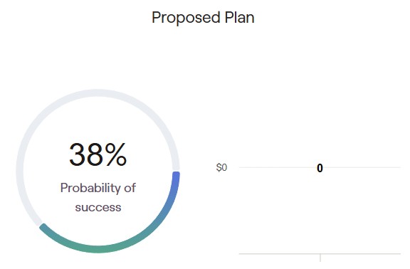Click empty chart area above the $0 line

pyautogui.click(x=320, y=105)
